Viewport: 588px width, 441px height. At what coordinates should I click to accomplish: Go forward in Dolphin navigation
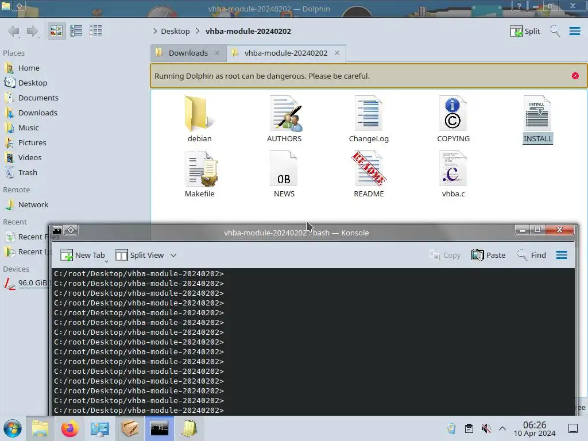[33, 31]
